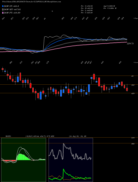Viewport: 138px width, 182px height.
Task: Click the '(14 day) 10, +16, -20' ADX values
Action: tap(78, 136)
